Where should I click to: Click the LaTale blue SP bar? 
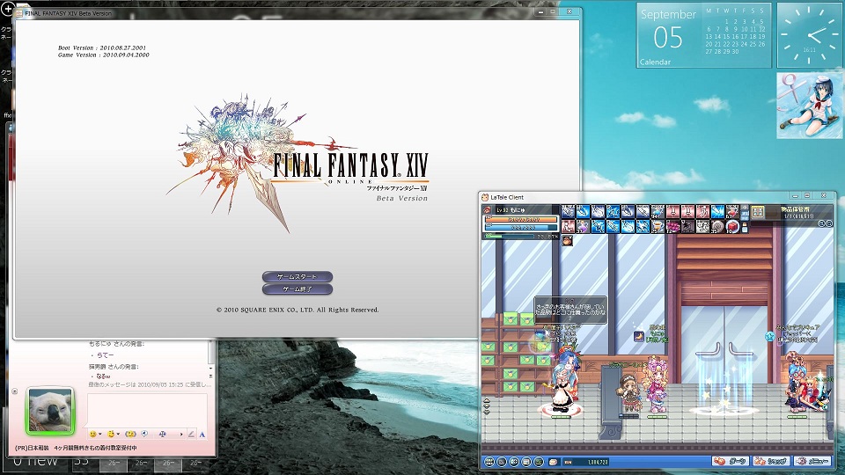(521, 227)
